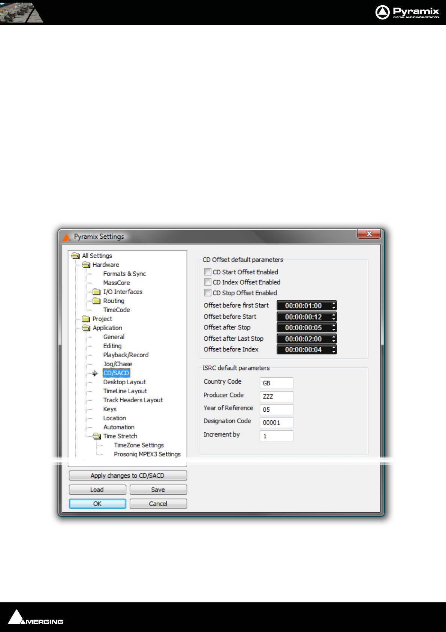Select Application tree node
Image resolution: width=446 pixels, height=632 pixels.
(107, 328)
